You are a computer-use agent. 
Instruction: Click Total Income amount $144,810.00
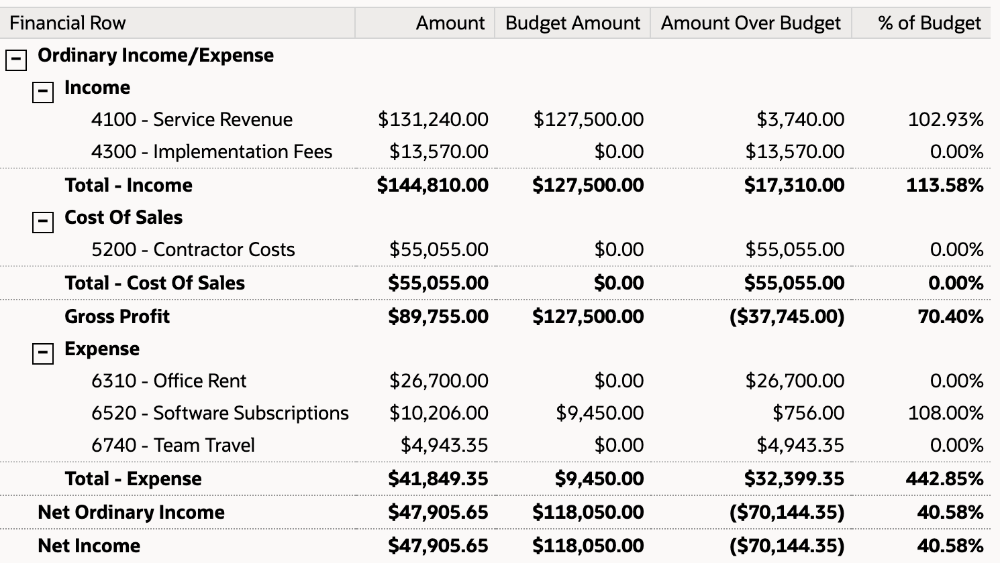433,185
